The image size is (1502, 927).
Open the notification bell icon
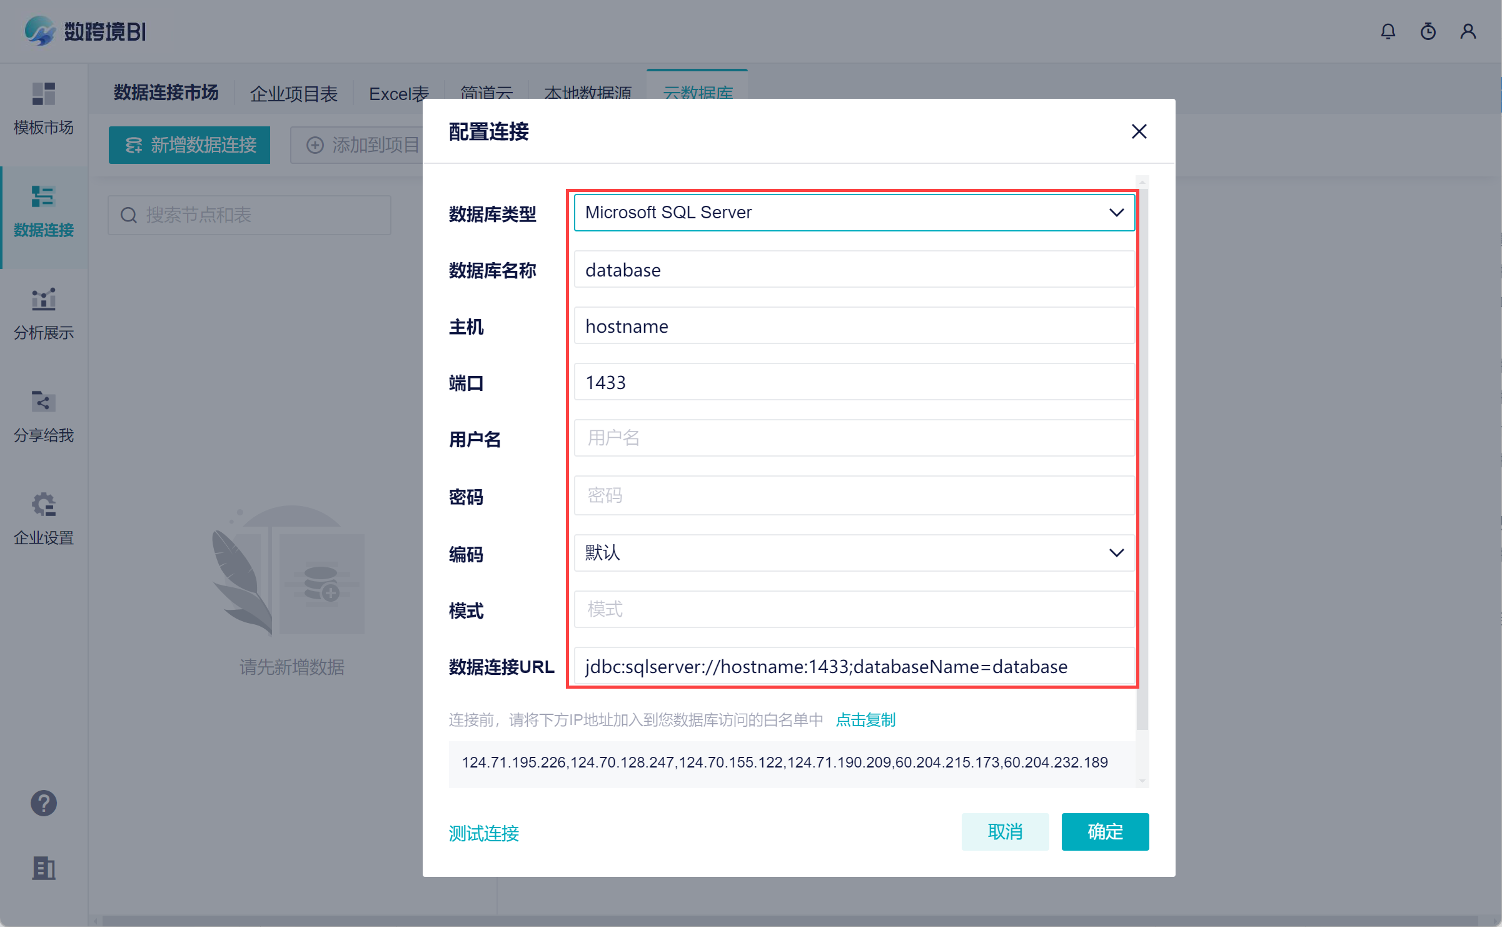[x=1388, y=31]
